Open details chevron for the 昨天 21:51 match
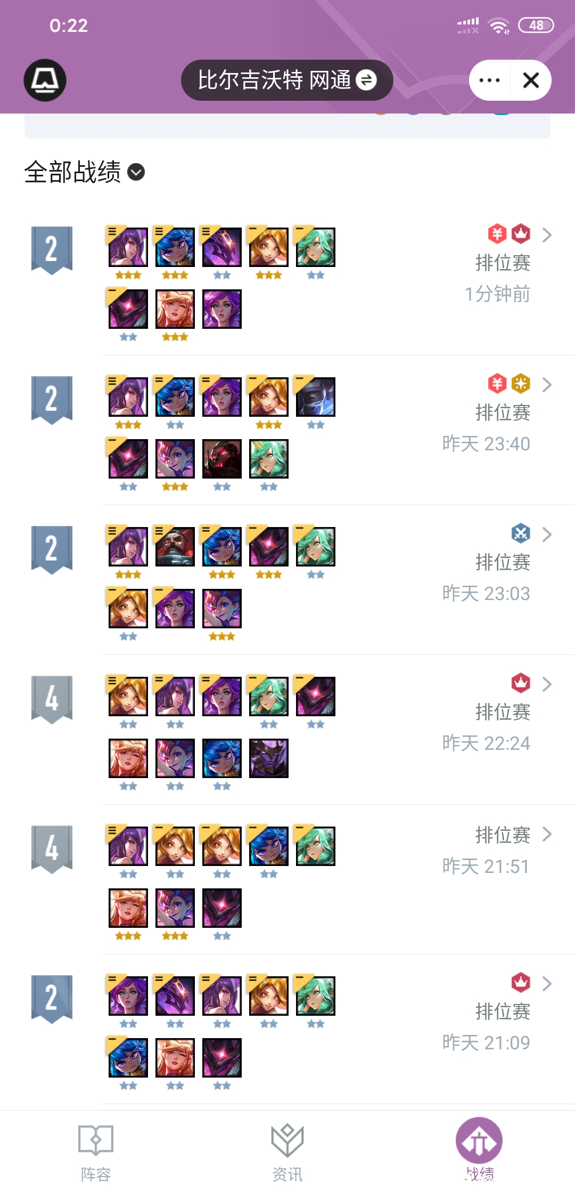Viewport: 575px width, 1198px height. 547,834
